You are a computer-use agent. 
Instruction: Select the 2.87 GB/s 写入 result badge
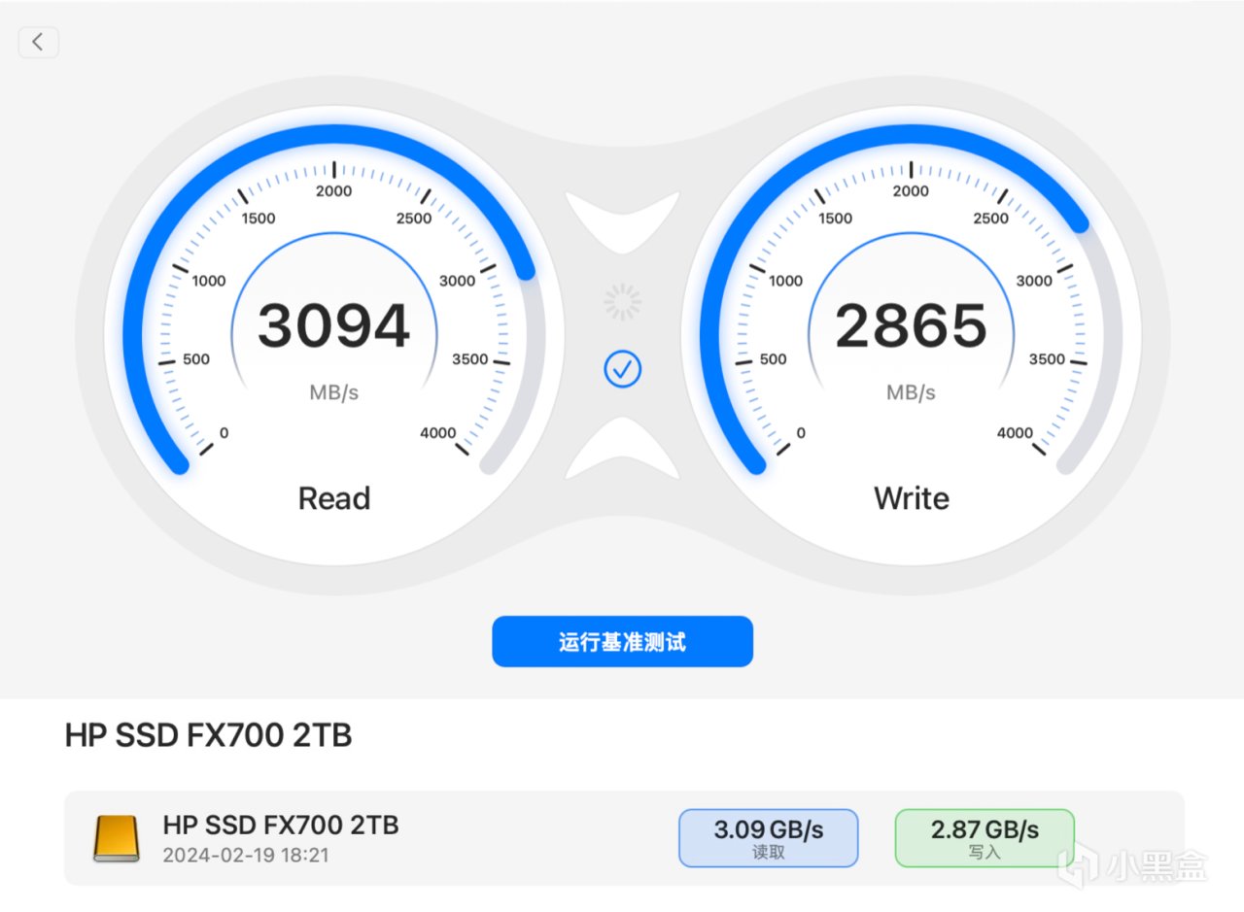point(985,837)
